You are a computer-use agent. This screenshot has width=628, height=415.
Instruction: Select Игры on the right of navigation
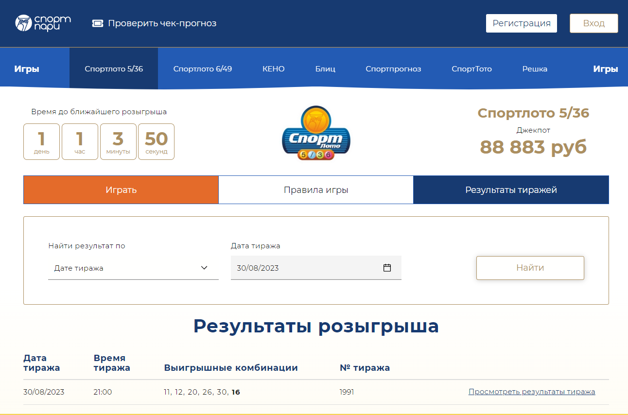(x=606, y=69)
